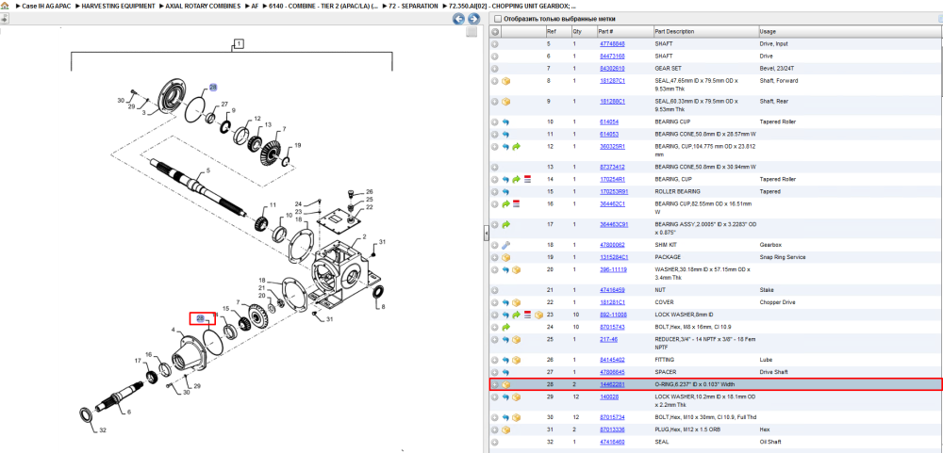Collapse the parts list using the splitter arrow
The width and height of the screenshot is (943, 453).
click(x=486, y=235)
